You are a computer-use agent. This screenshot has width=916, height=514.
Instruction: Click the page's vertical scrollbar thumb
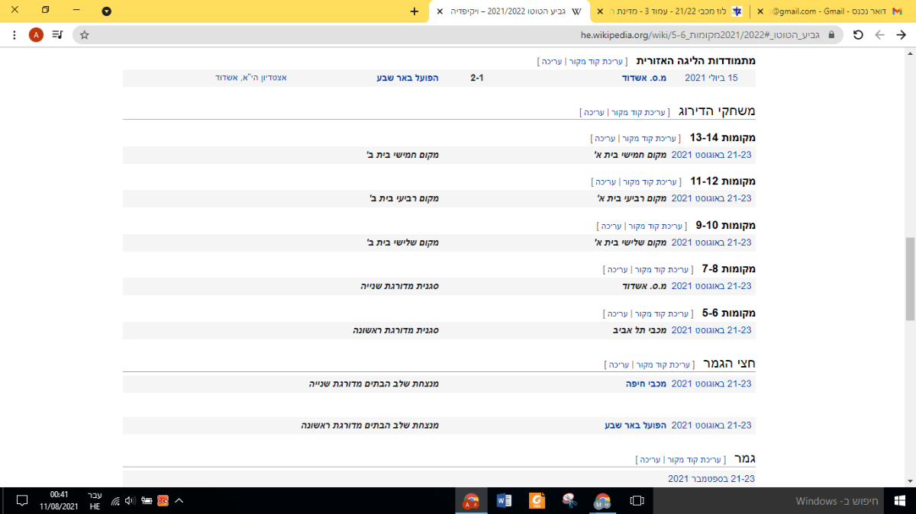(910, 279)
